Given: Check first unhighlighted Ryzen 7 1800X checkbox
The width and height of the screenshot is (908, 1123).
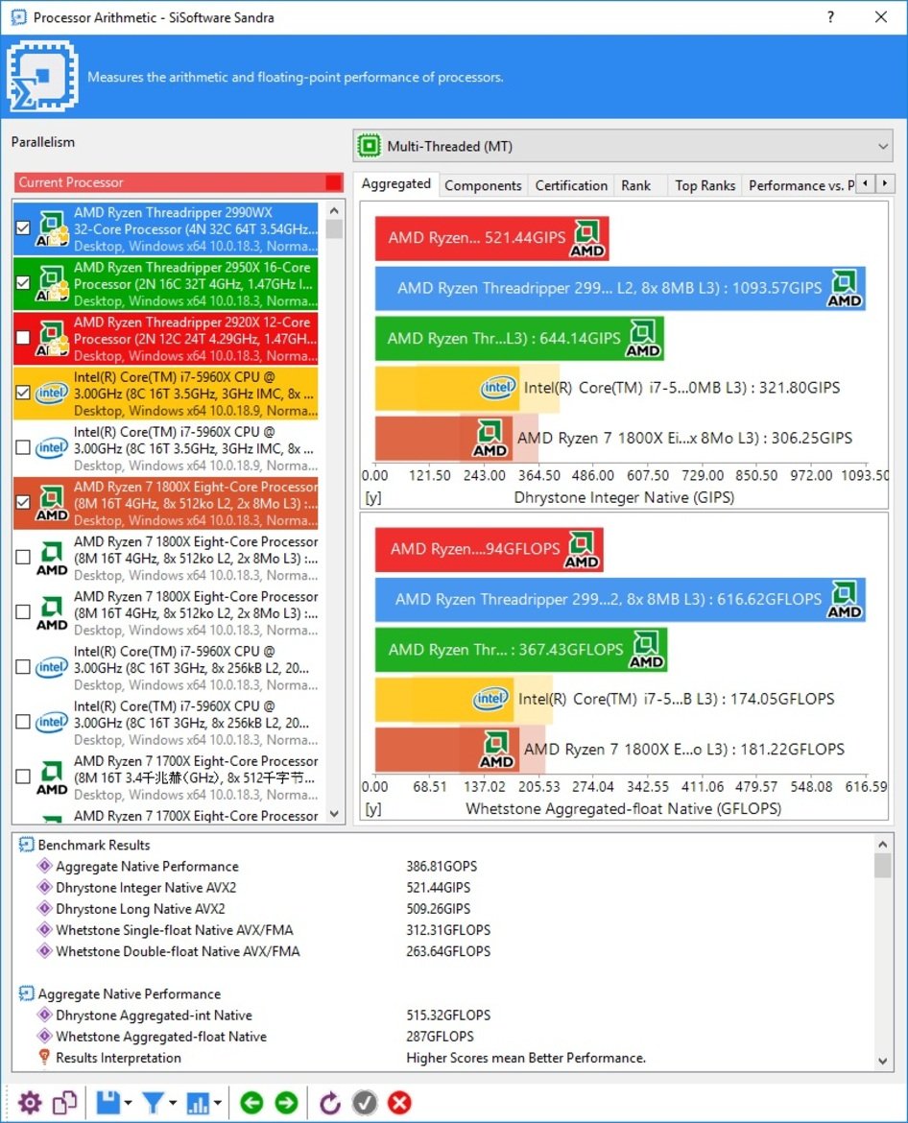Looking at the screenshot, I should coord(23,558).
